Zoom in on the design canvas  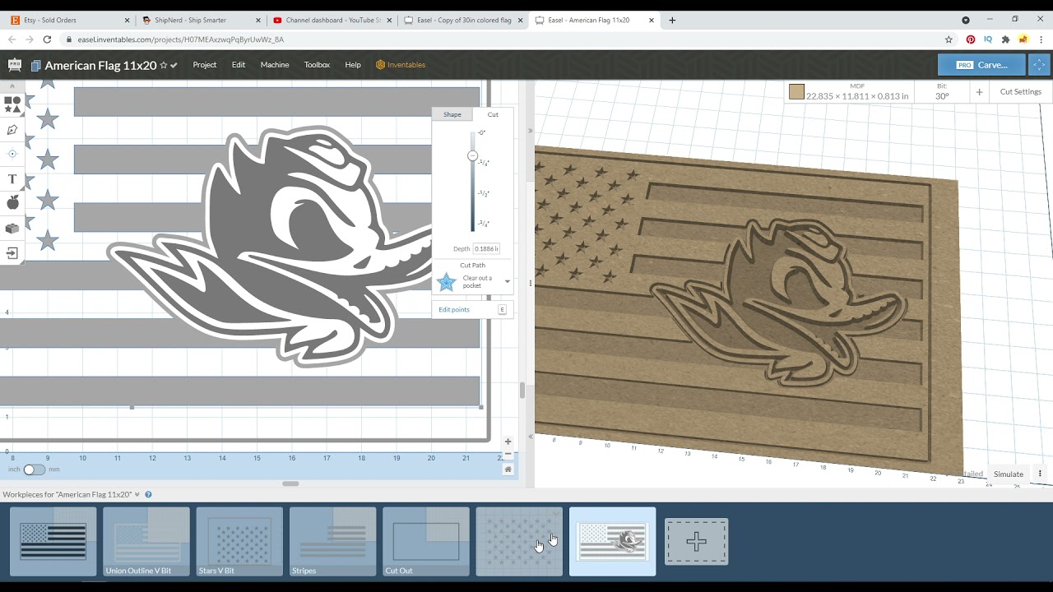508,442
